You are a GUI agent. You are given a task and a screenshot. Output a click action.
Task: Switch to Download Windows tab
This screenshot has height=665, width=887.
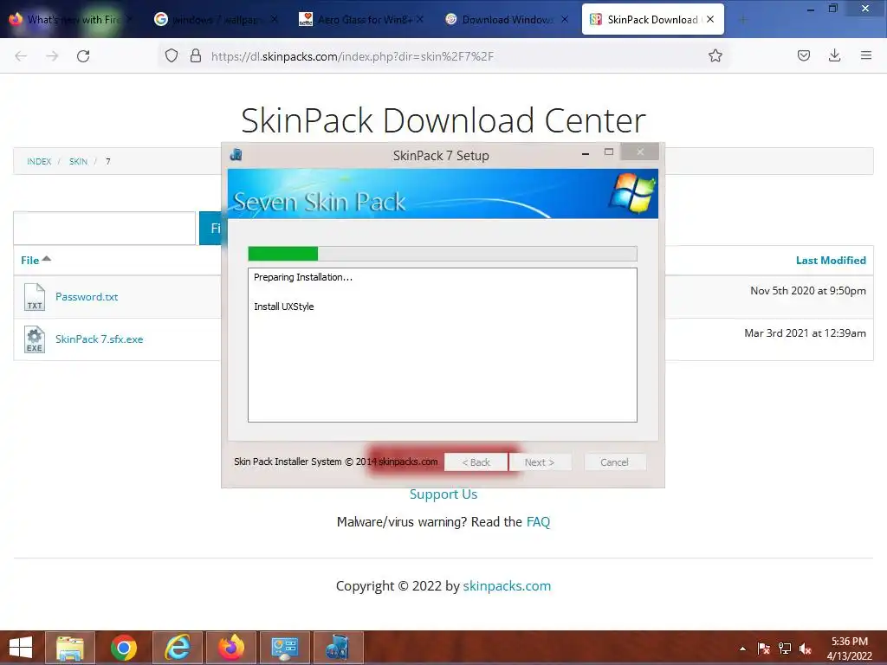click(506, 20)
